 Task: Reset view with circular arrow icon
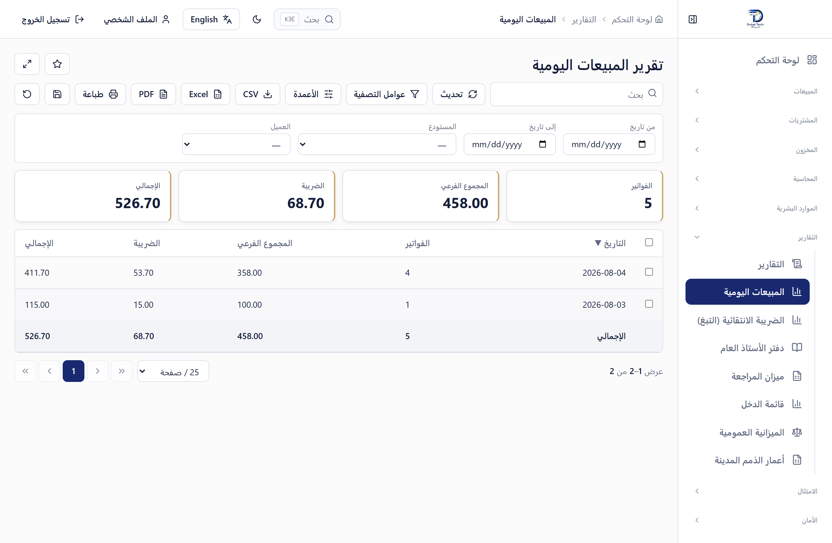[27, 94]
